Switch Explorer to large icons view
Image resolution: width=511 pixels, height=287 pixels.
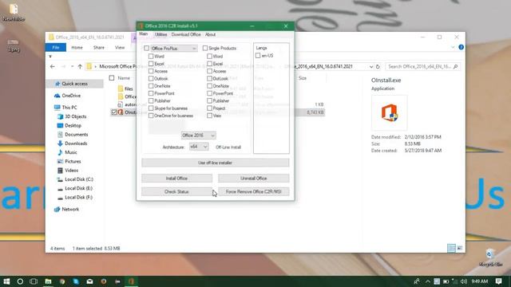click(460, 248)
